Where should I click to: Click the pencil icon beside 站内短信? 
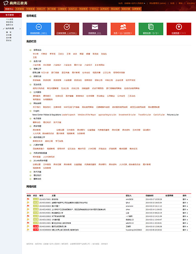4,29
